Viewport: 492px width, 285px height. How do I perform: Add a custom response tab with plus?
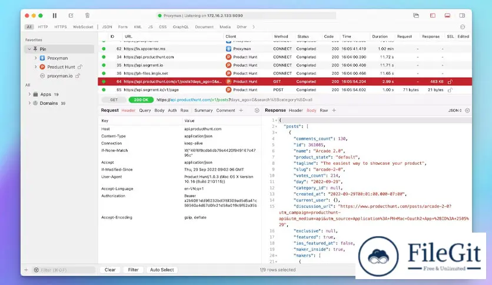[334, 111]
